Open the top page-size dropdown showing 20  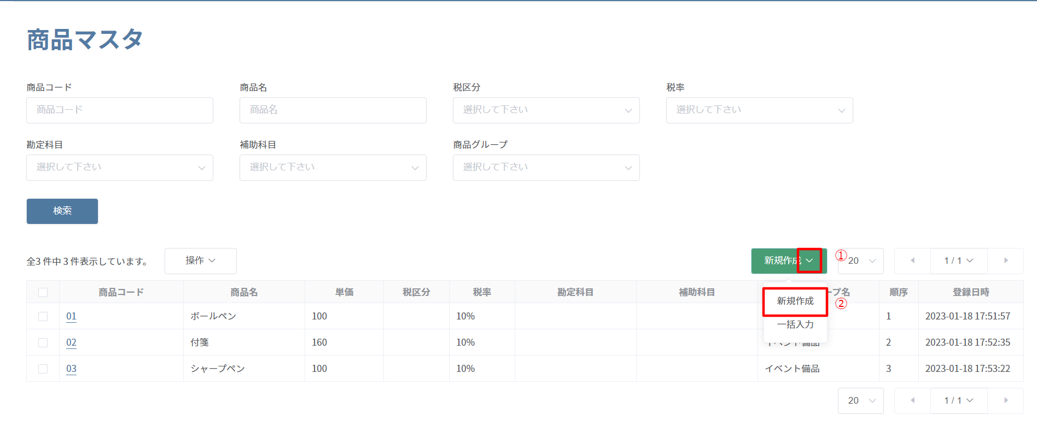tap(861, 261)
